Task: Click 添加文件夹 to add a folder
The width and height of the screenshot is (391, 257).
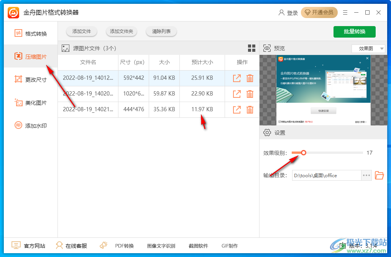Action: coord(121,32)
